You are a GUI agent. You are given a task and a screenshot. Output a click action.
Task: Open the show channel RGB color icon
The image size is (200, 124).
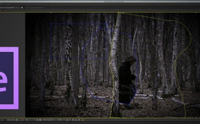pos(23,120)
